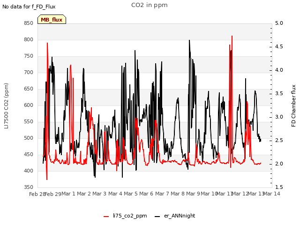Click the Mar 11 date label
This screenshot has width=300, height=225.
click(x=225, y=194)
